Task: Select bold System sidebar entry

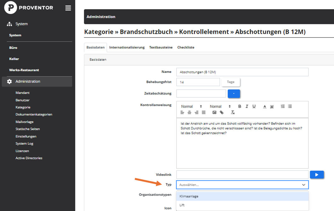Action: click(x=15, y=35)
